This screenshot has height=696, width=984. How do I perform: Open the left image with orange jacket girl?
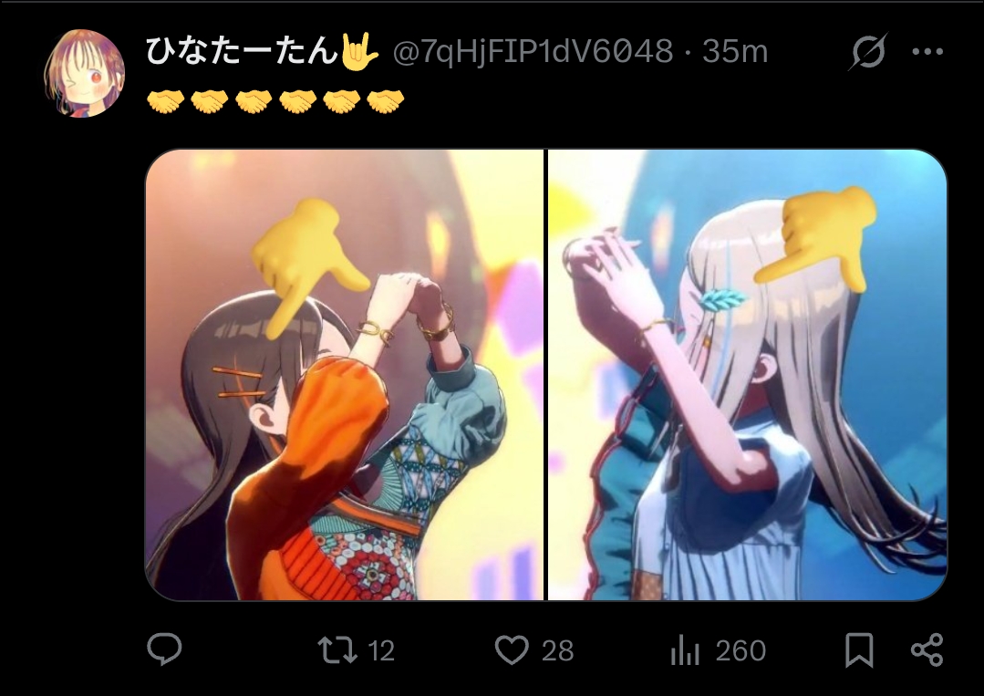345,375
